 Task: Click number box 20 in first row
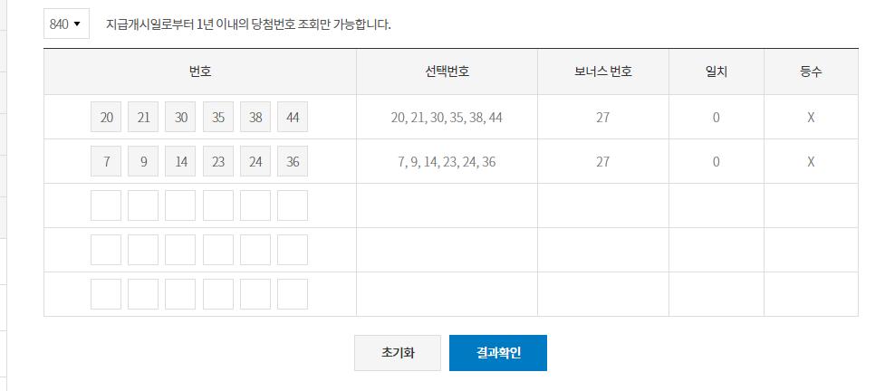[x=106, y=118]
